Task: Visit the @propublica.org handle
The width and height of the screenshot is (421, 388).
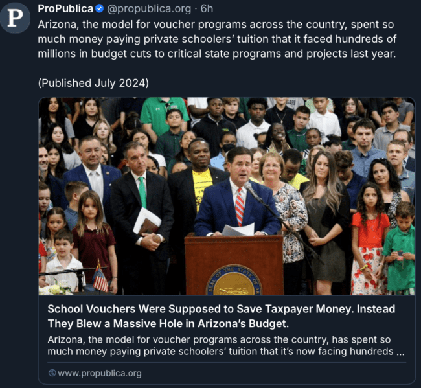Action: tap(149, 8)
